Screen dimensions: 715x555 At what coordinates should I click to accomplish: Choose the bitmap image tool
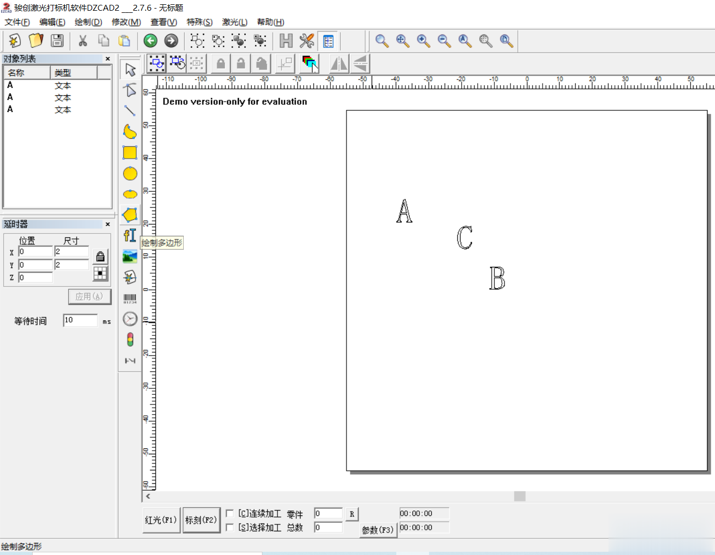tap(130, 257)
